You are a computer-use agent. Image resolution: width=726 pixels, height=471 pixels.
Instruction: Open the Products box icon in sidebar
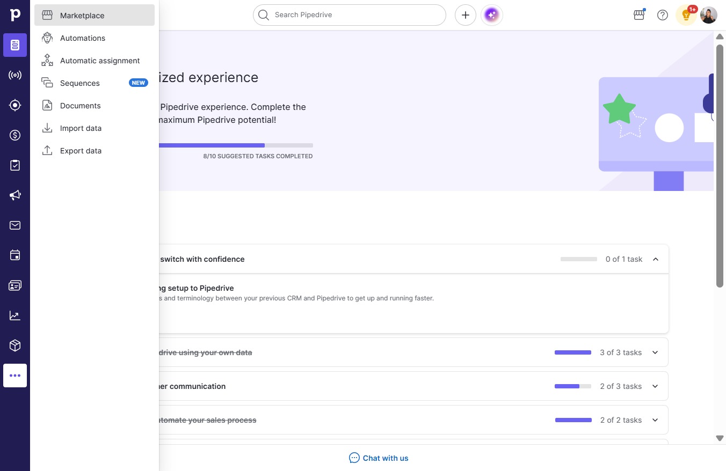(x=15, y=345)
